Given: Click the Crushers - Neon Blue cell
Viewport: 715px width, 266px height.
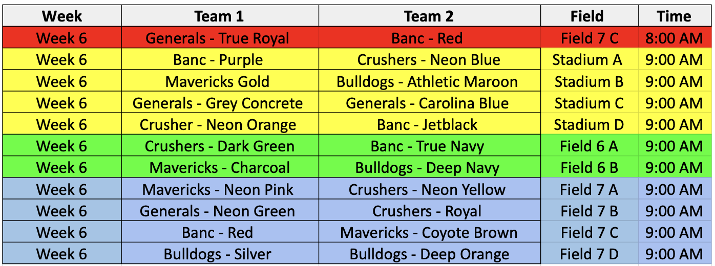Looking at the screenshot, I should click(x=429, y=60).
